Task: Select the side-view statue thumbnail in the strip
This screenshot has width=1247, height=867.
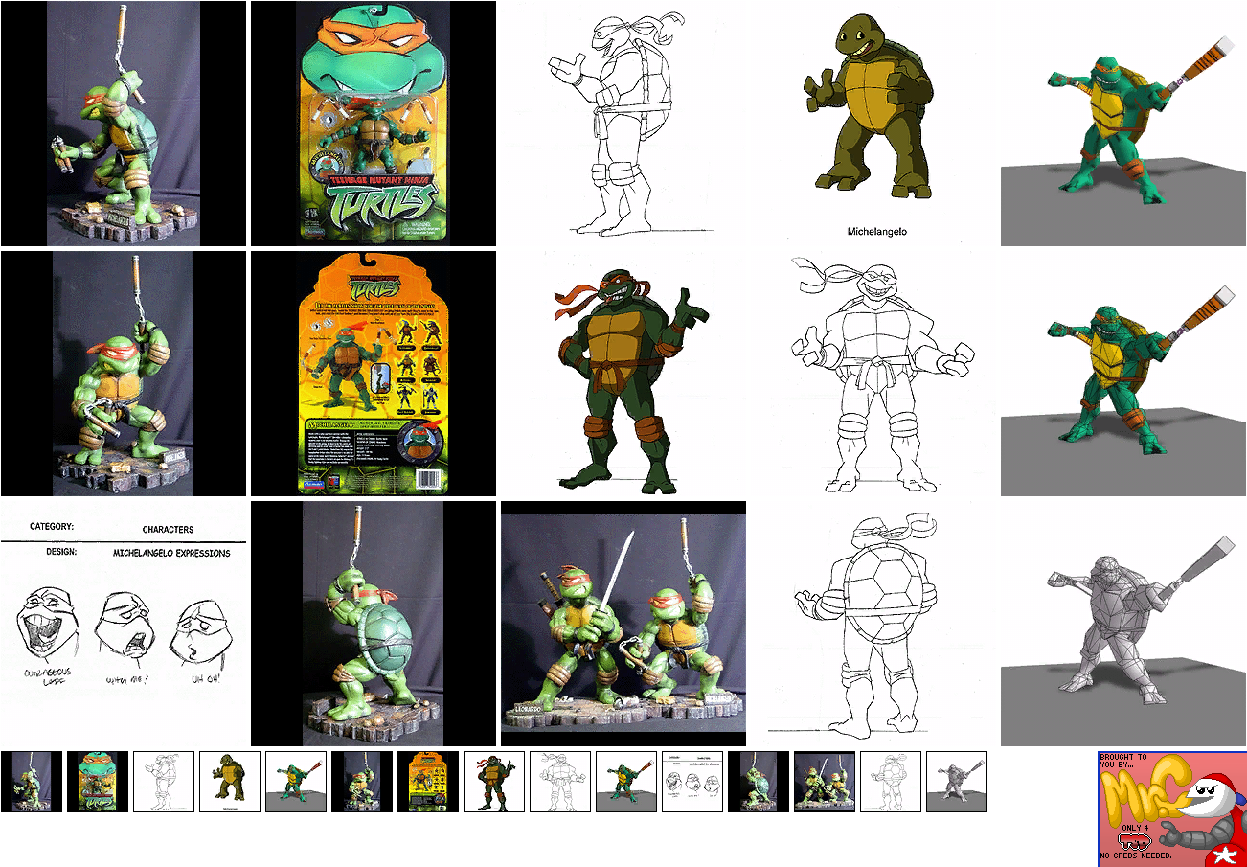Action: 32,782
